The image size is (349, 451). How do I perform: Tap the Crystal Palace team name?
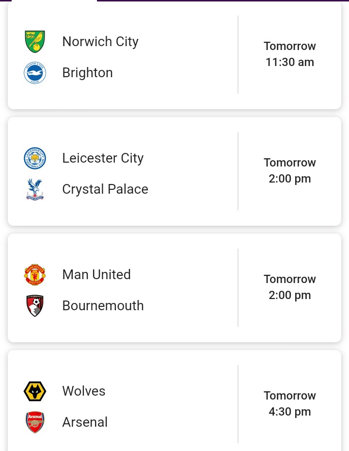point(105,189)
